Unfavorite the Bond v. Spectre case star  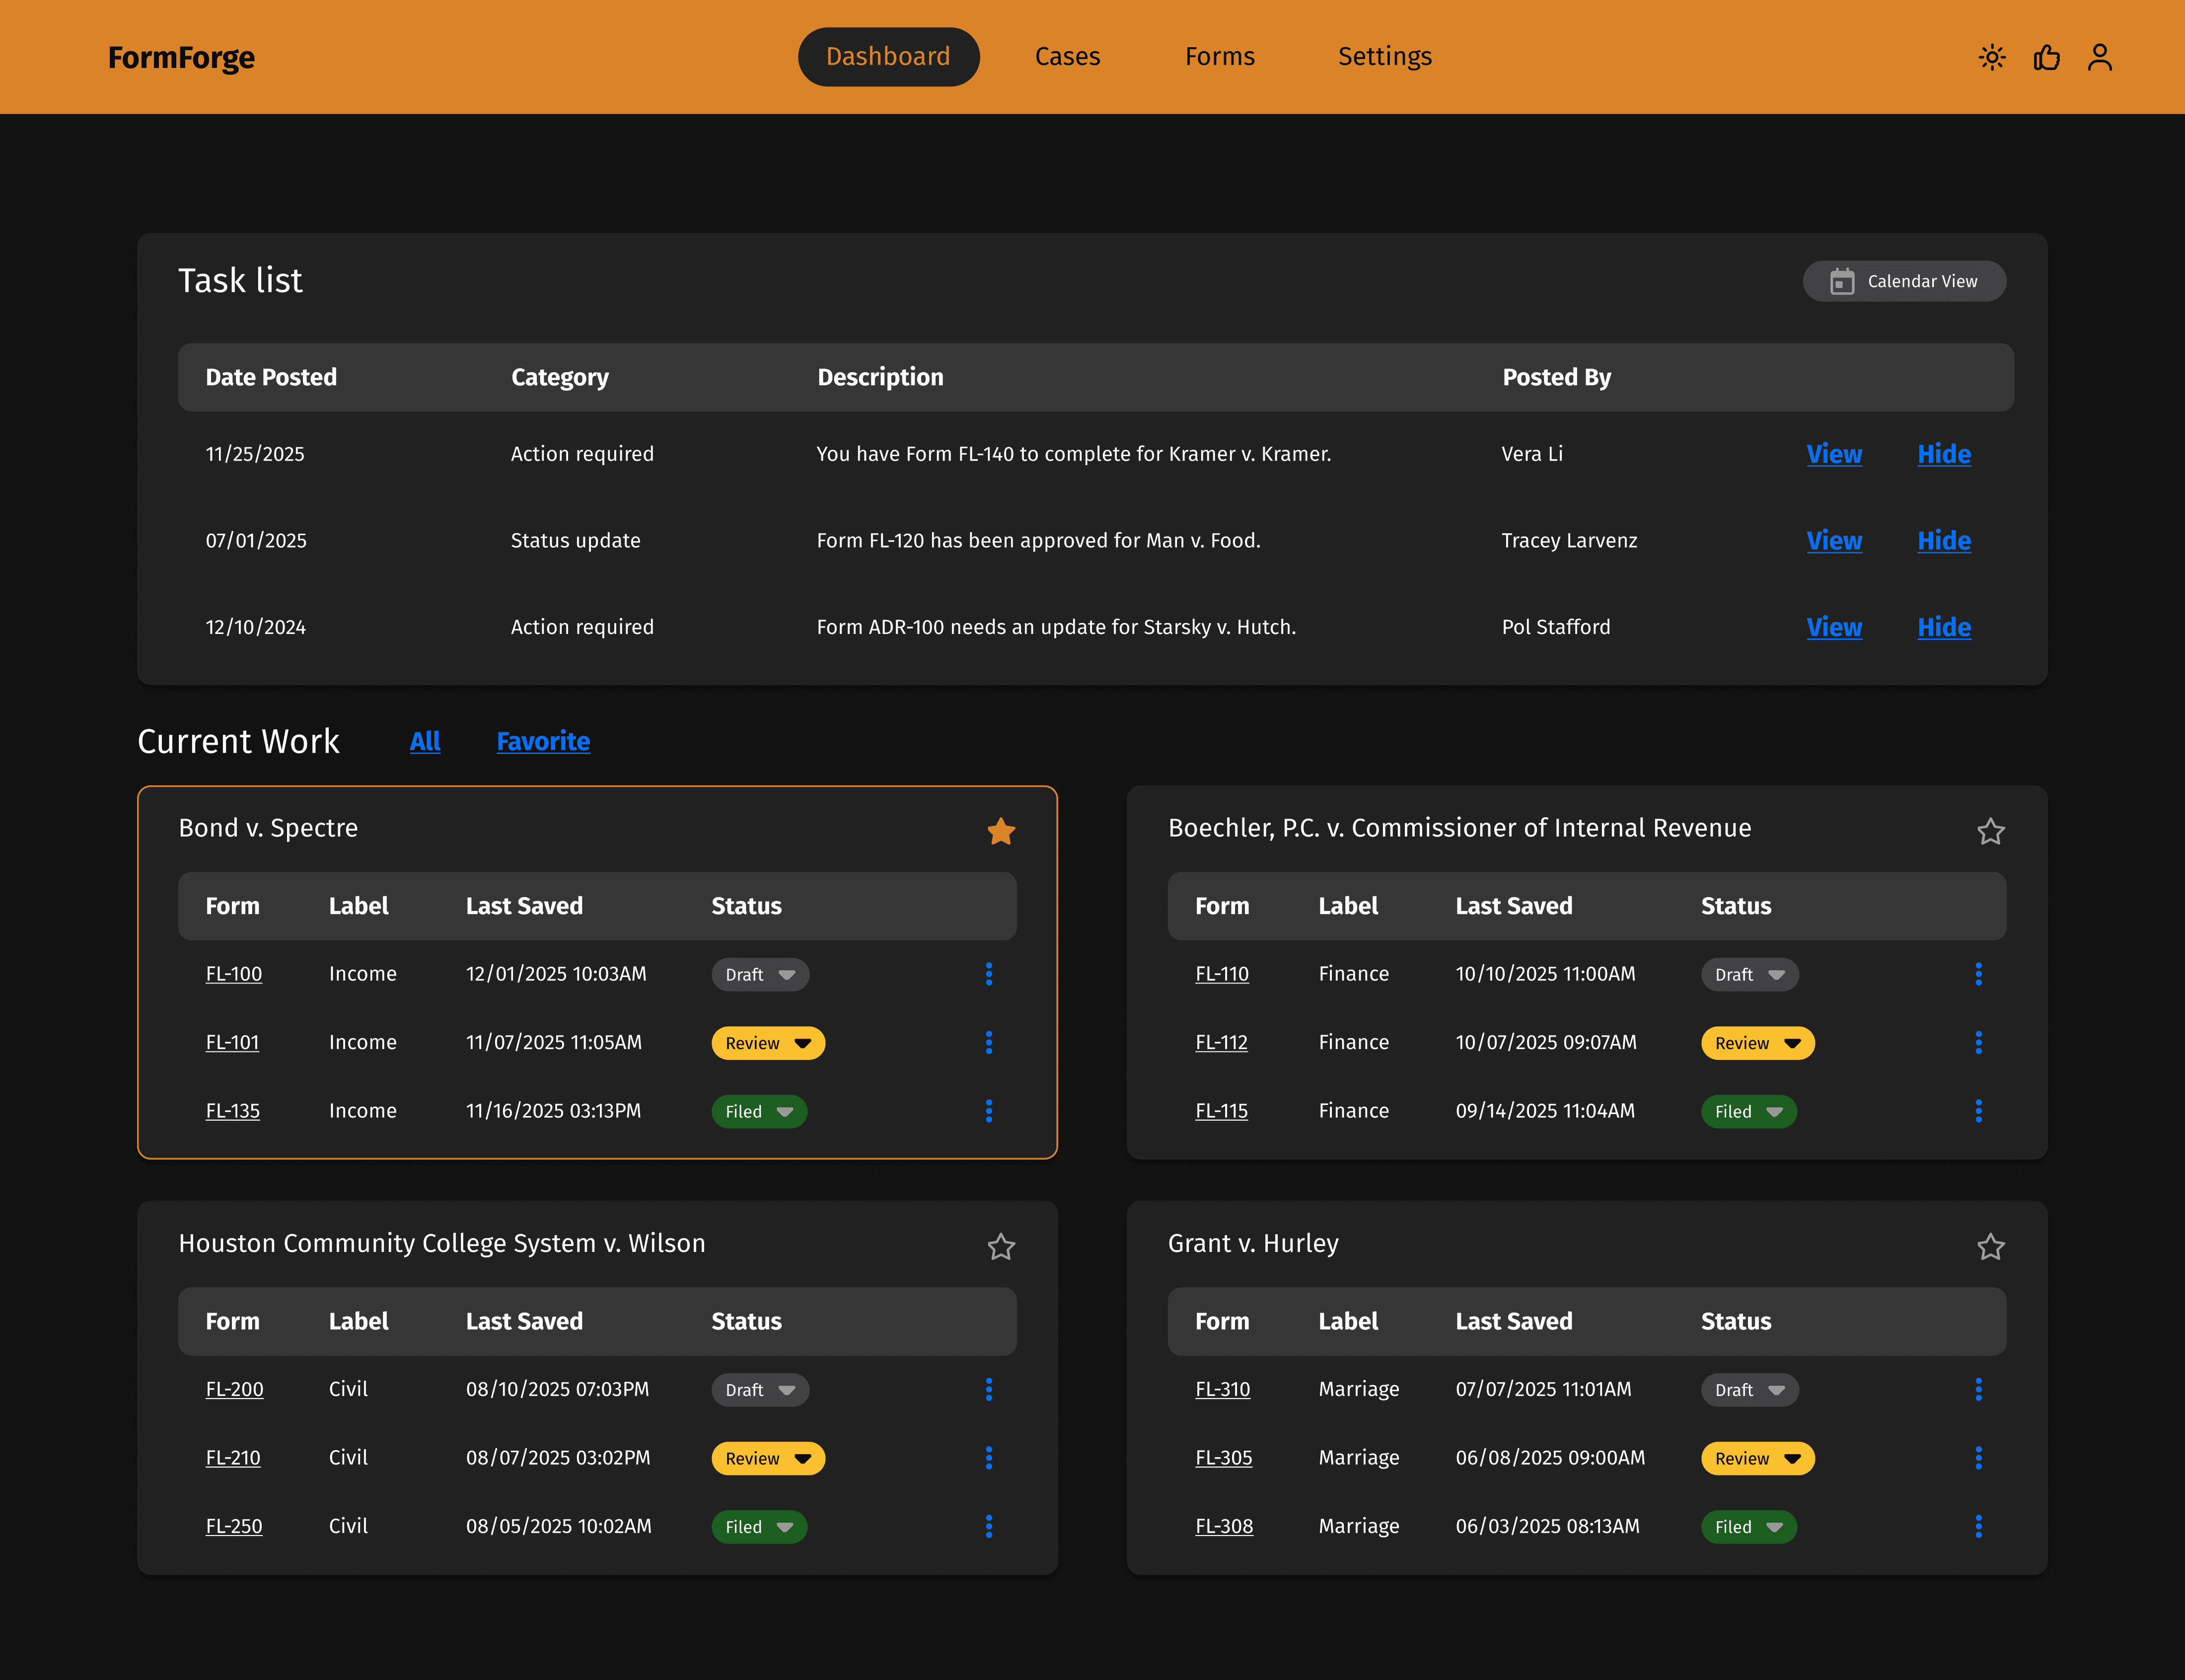coord(1001,831)
